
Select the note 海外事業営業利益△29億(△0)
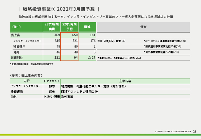click(x=161, y=52)
